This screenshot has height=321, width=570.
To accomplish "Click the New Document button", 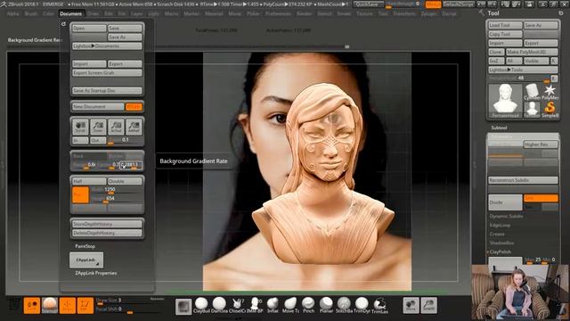I will 98,107.
